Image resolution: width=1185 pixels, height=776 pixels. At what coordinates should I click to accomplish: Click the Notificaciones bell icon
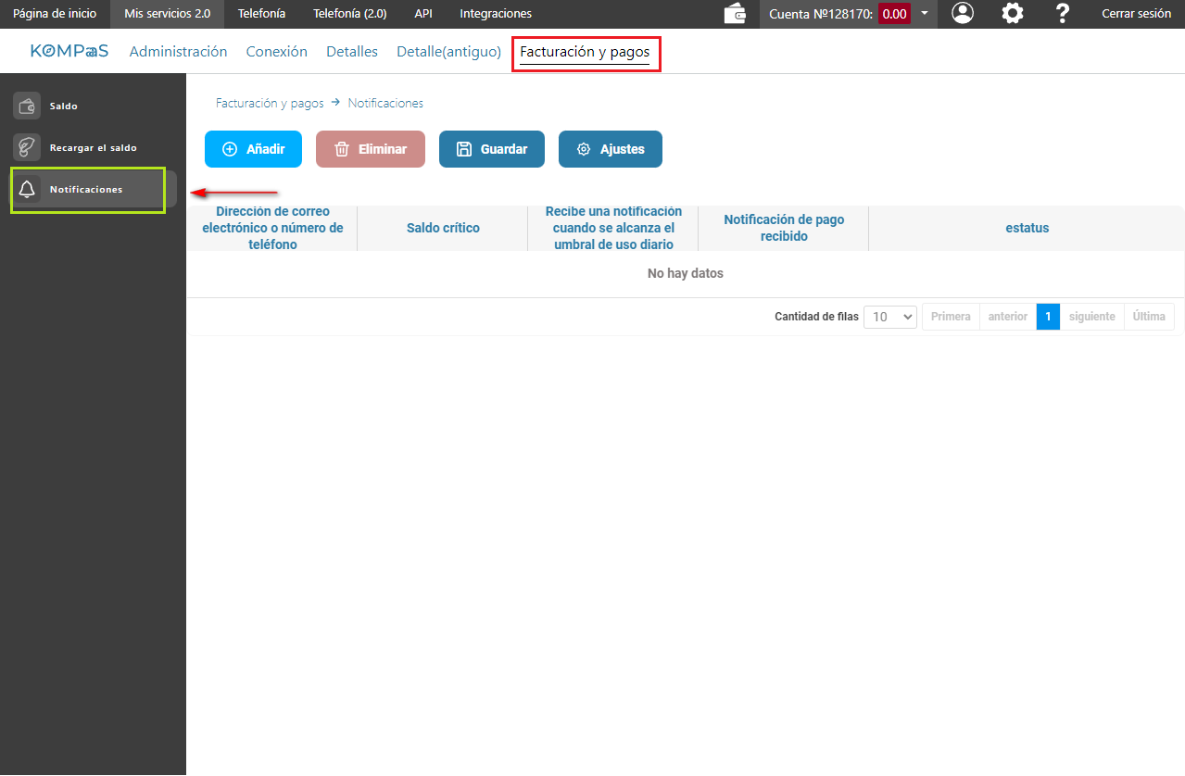coord(27,189)
